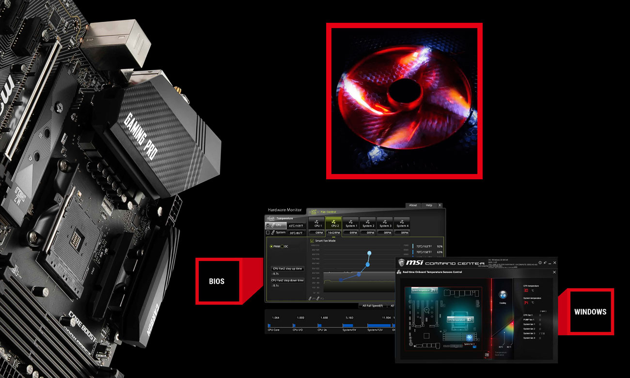This screenshot has height=378, width=630.
Task: Click the temperature sensors panel header icon
Action: 398,272
